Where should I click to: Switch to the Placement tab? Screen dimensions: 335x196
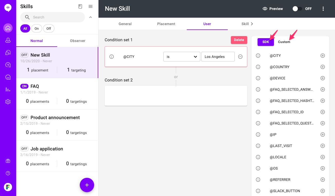(166, 24)
